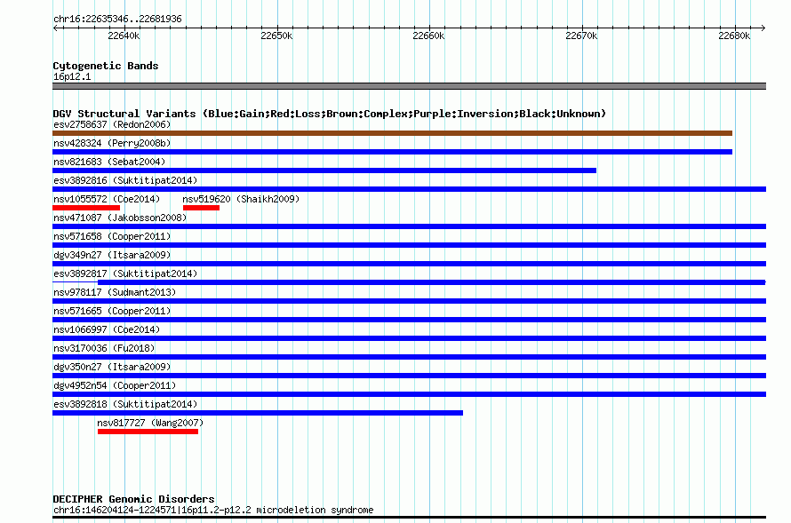Open esv3892818 (Suktitipat2014) variant label
The image size is (791, 523).
click(125, 404)
